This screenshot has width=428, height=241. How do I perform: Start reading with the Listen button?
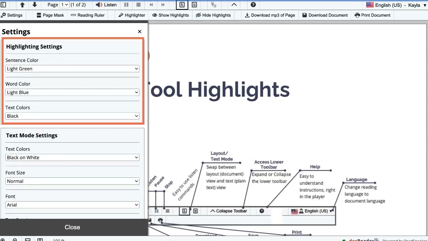click(x=106, y=5)
